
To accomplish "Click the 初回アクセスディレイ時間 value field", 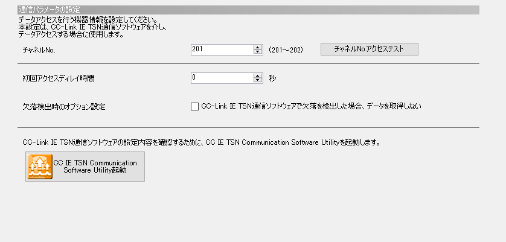I will click(221, 78).
